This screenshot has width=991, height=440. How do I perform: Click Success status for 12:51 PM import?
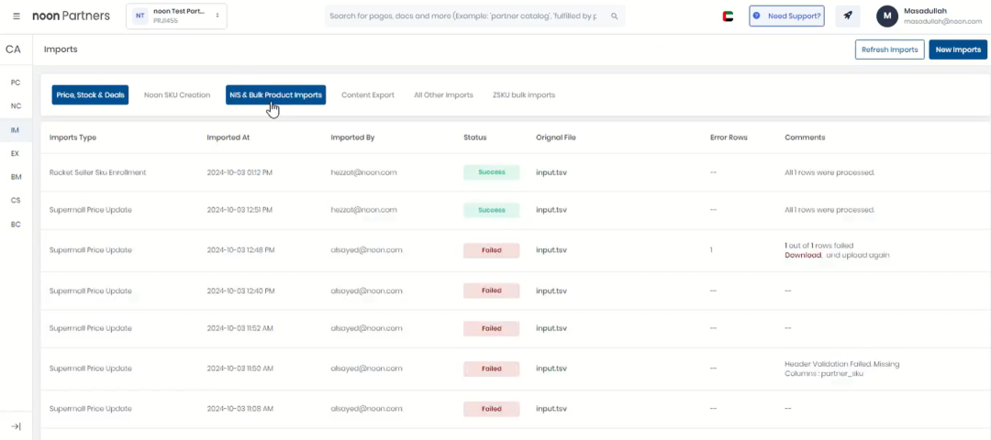491,210
